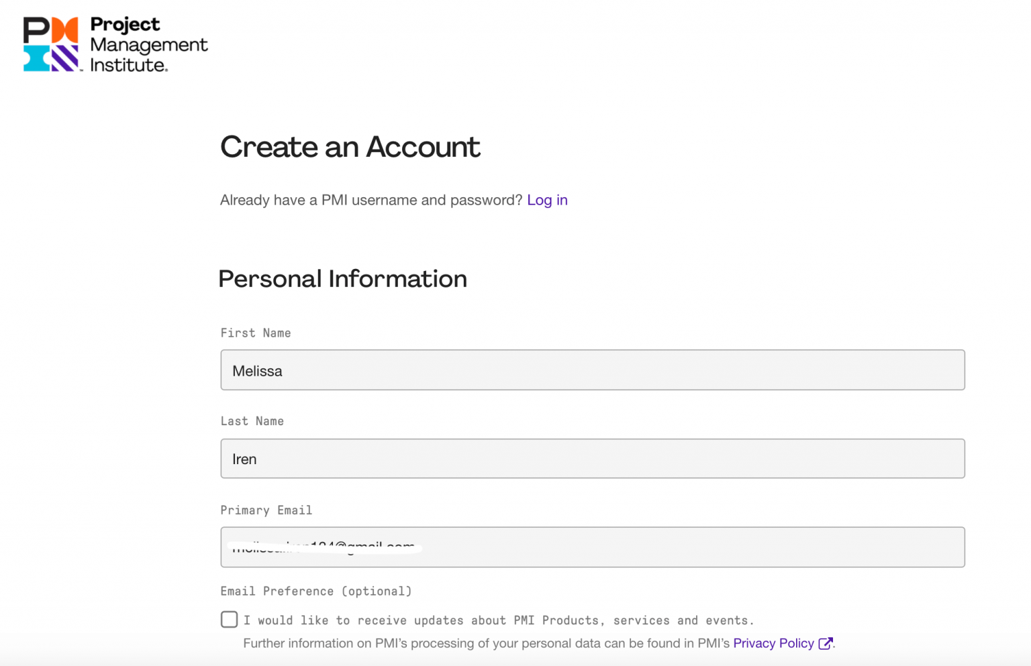Click the 'Last Name' field label
The image size is (1031, 666).
tap(252, 421)
